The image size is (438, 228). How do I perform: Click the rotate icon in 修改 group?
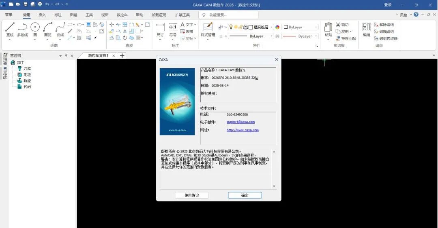[x=125, y=38]
